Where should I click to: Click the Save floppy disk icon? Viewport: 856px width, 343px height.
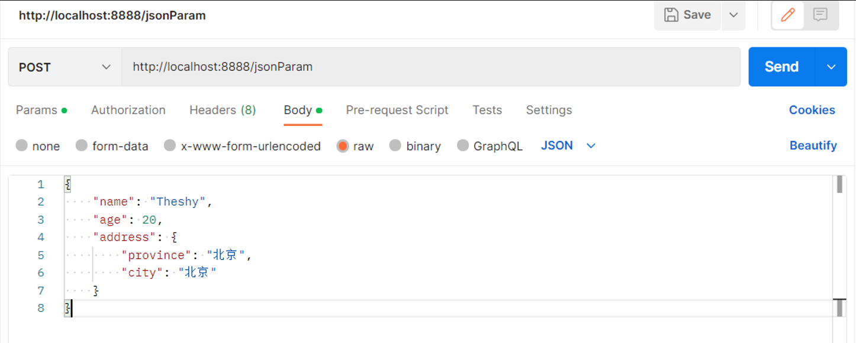point(671,15)
